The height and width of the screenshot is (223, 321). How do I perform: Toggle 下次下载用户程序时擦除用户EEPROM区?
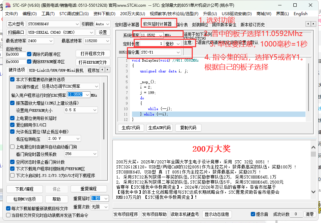[x=12, y=169]
